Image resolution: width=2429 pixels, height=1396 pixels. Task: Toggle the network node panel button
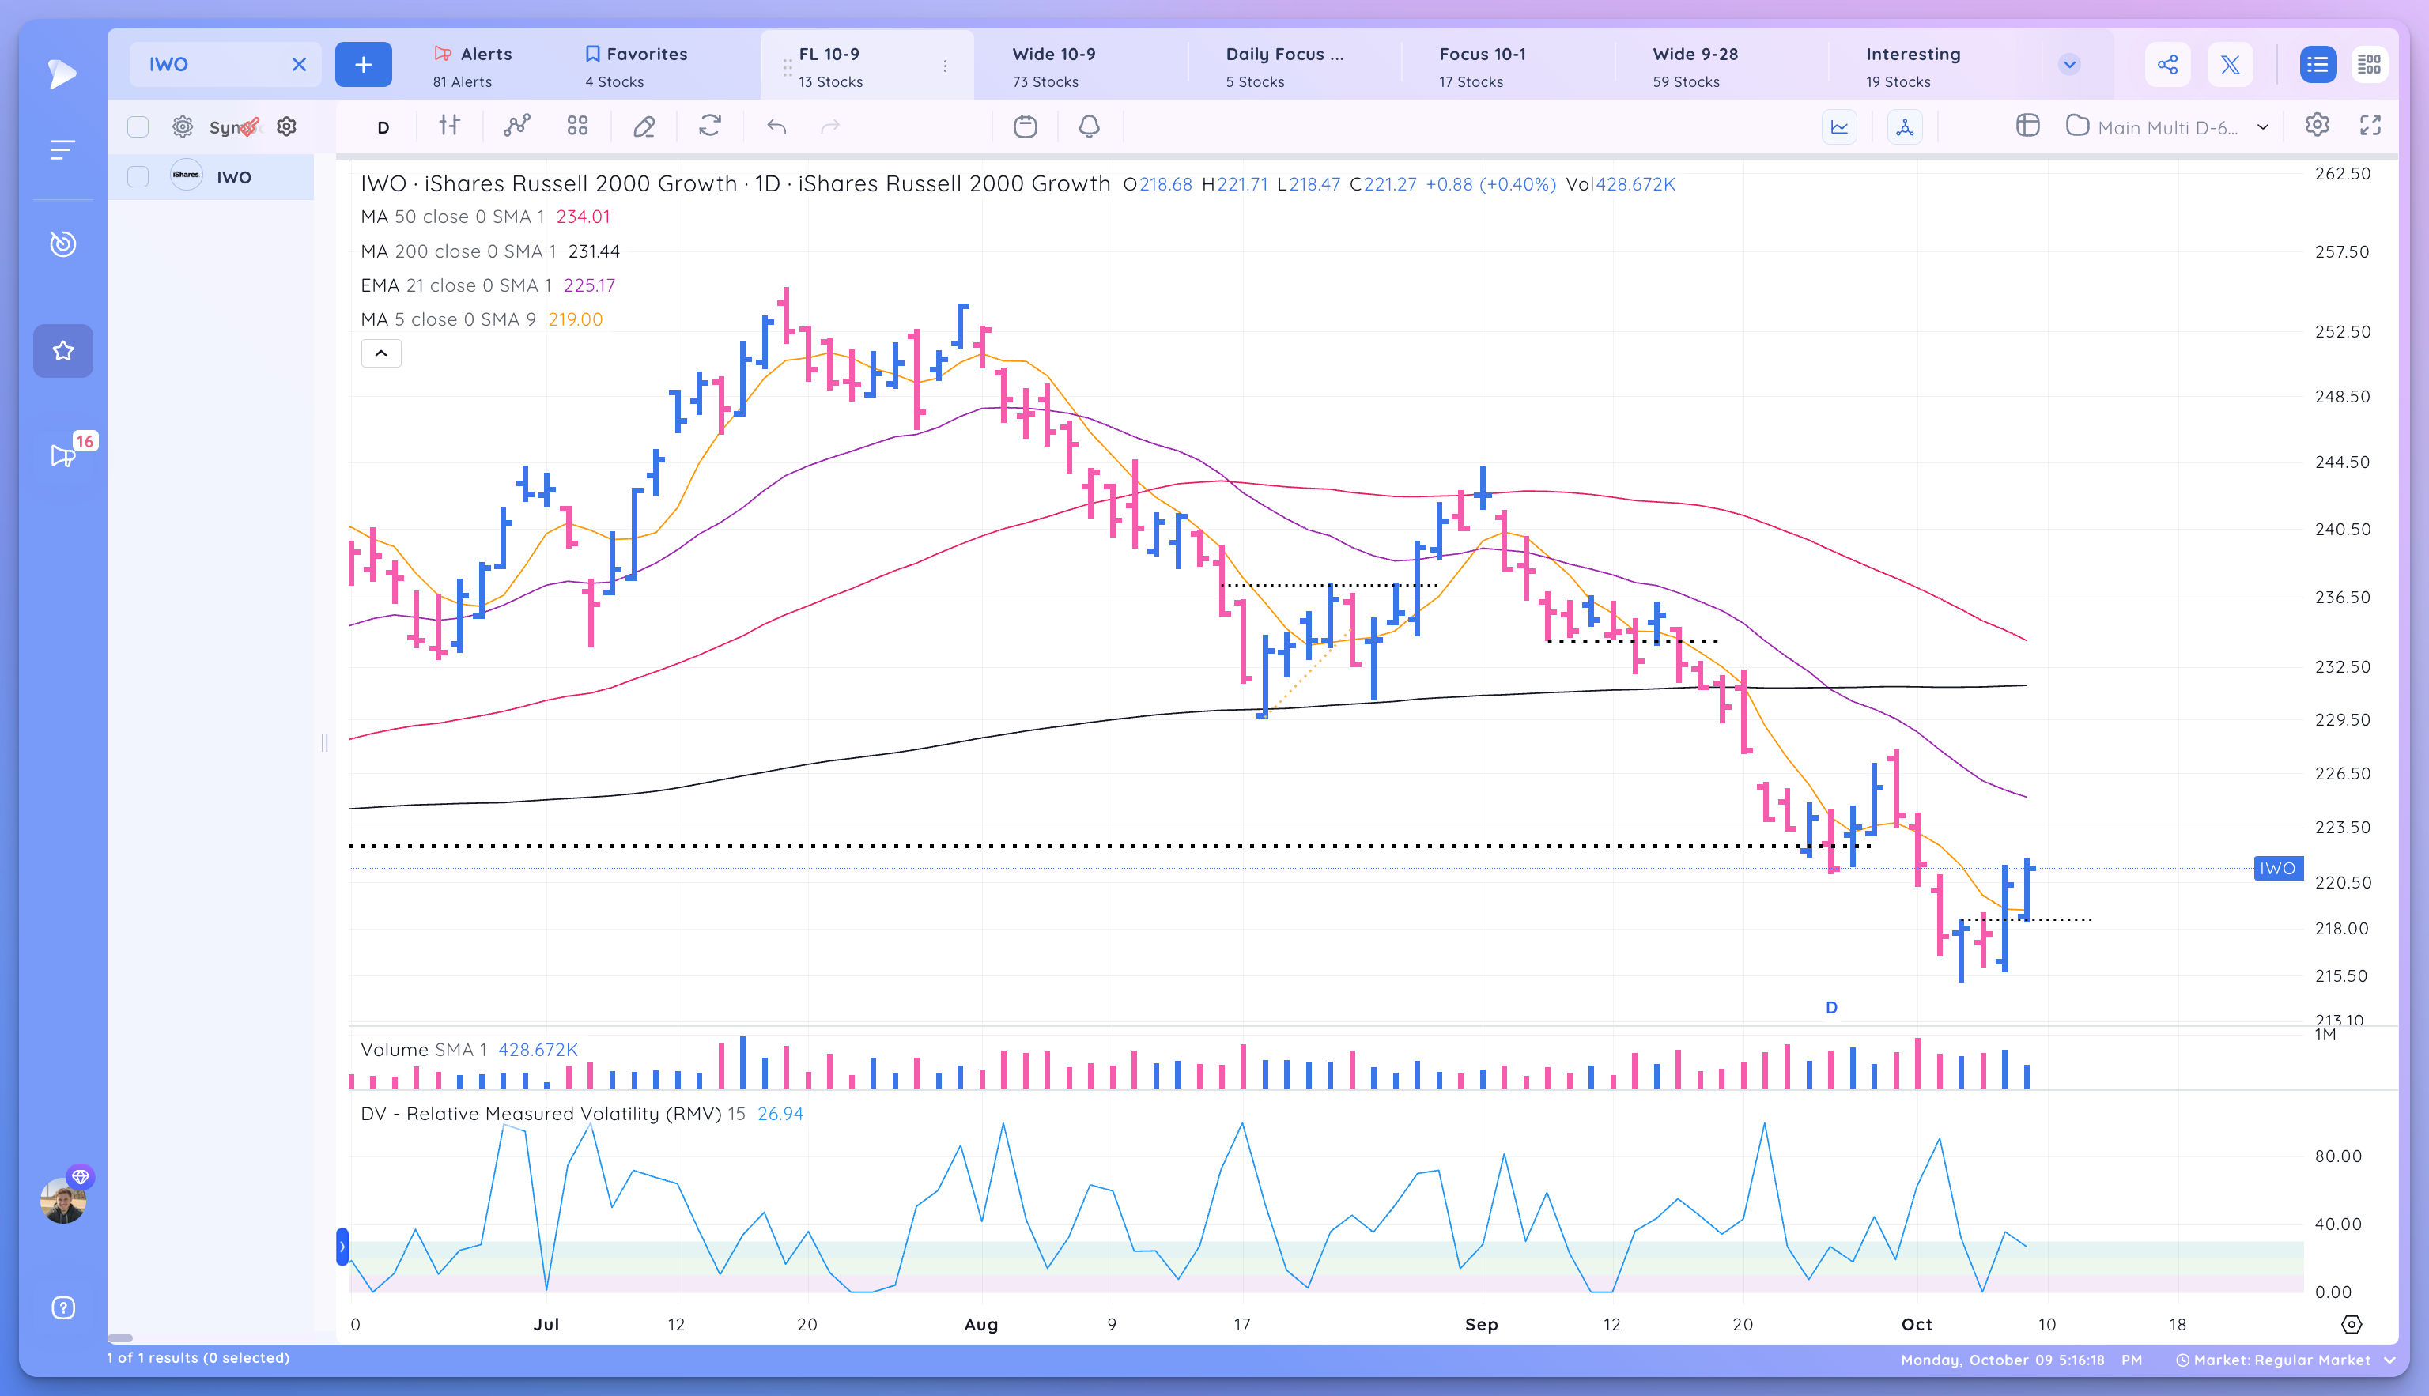[x=1905, y=126]
